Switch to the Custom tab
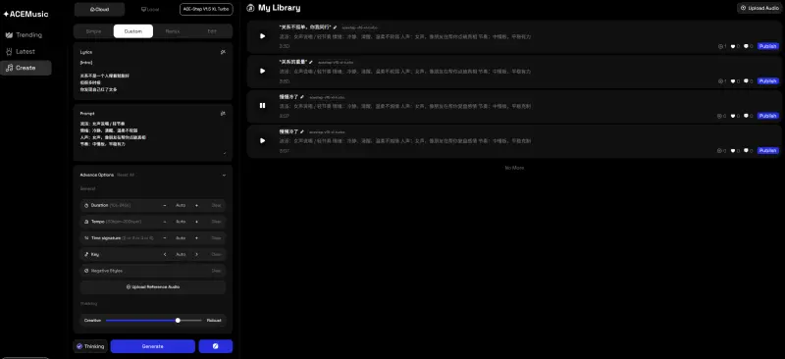 pyautogui.click(x=133, y=31)
